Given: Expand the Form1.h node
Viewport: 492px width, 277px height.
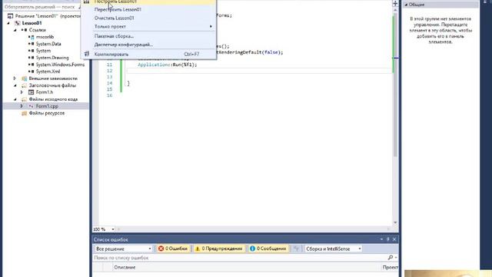Looking at the screenshot, I should click(x=22, y=92).
